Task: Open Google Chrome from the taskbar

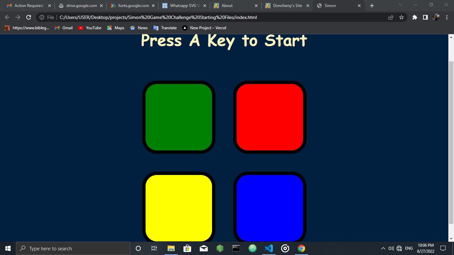Action: point(301,248)
